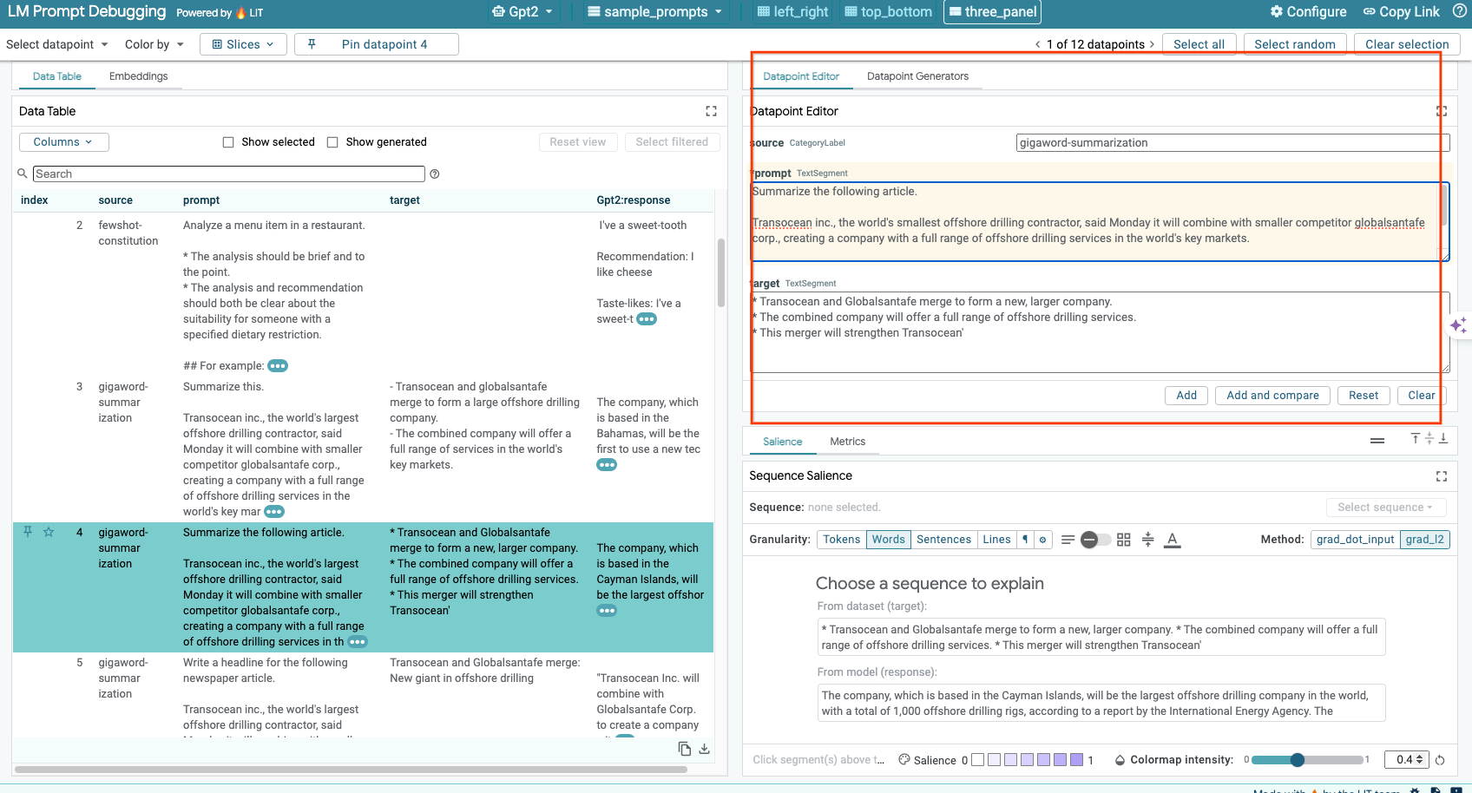Reset the colormap intensity value

click(1440, 760)
